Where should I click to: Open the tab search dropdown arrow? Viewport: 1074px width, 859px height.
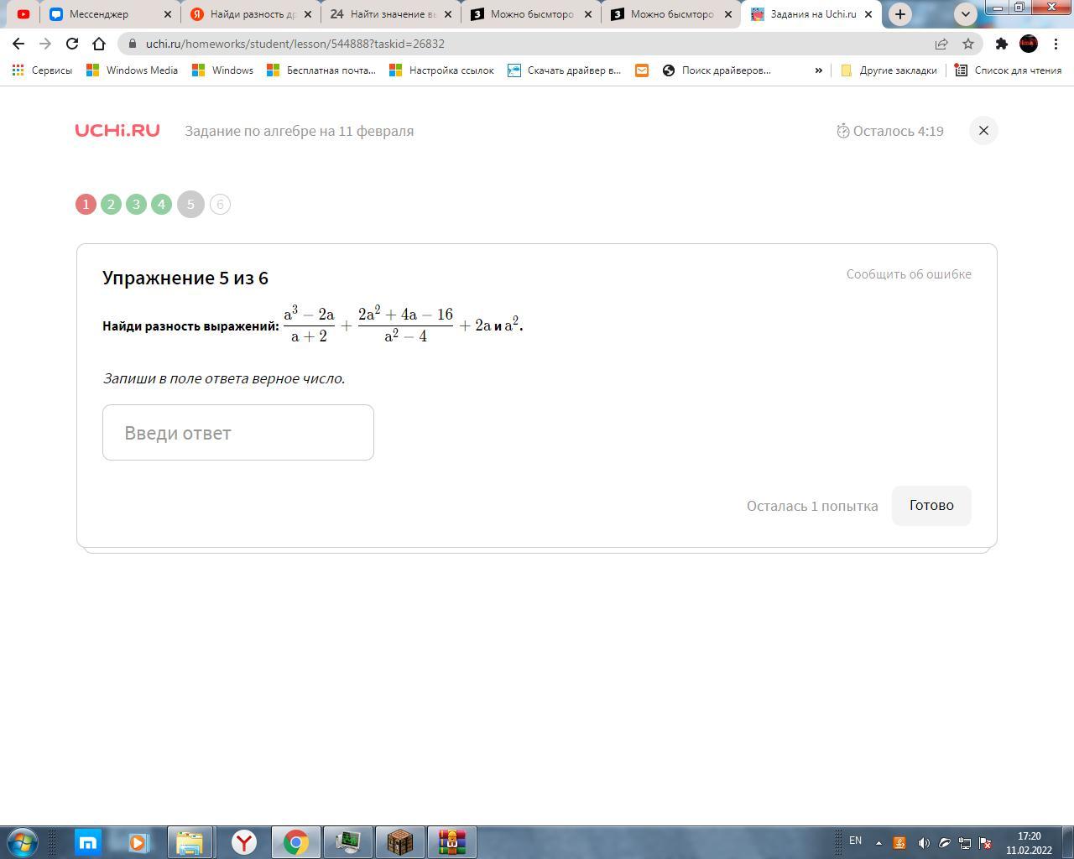click(965, 14)
